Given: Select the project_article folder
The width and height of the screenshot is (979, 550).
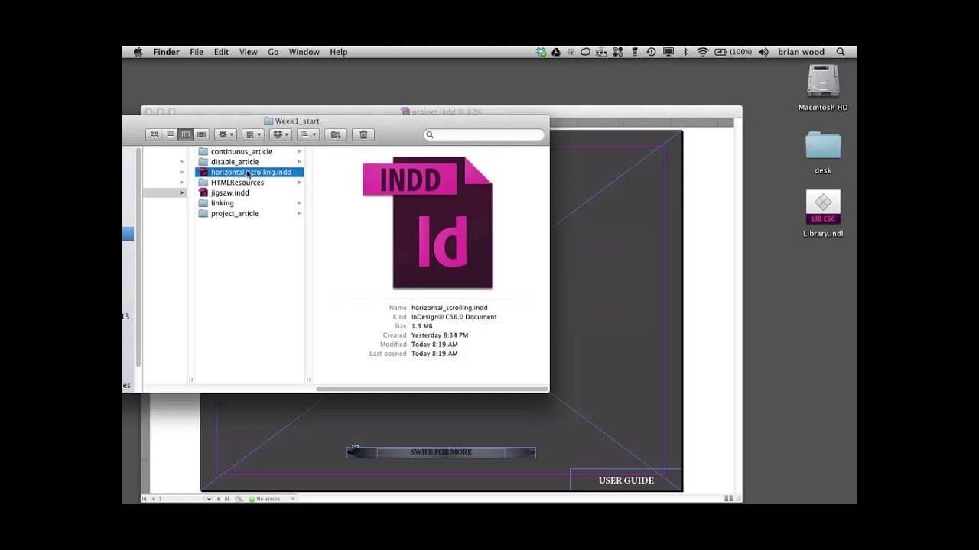Looking at the screenshot, I should click(x=249, y=213).
